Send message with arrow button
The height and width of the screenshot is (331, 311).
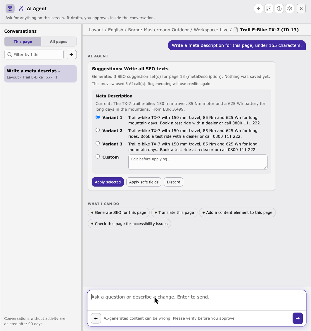(x=298, y=318)
